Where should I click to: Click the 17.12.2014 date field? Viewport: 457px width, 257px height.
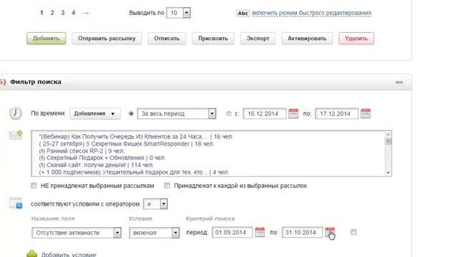point(336,114)
